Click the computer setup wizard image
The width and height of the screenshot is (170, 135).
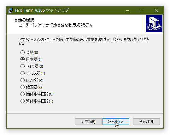(x=154, y=23)
